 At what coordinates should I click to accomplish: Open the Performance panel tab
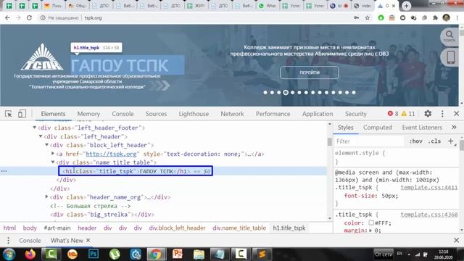273,114
